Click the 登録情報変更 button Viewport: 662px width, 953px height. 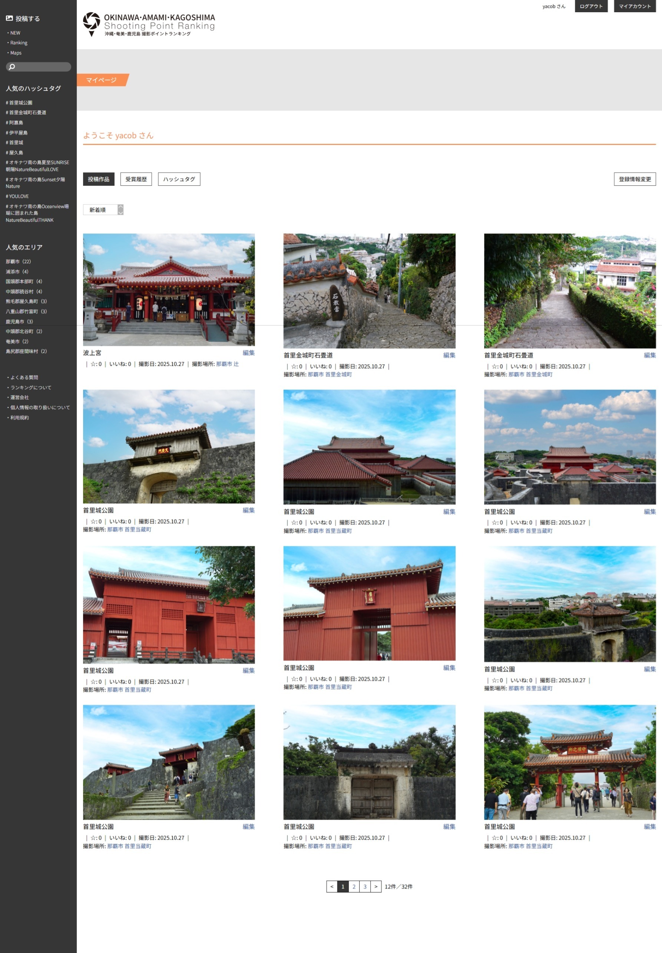(635, 179)
